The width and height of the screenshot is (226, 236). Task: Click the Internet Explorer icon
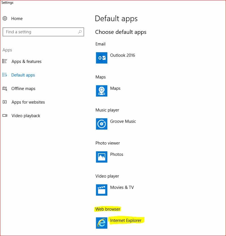pyautogui.click(x=102, y=223)
